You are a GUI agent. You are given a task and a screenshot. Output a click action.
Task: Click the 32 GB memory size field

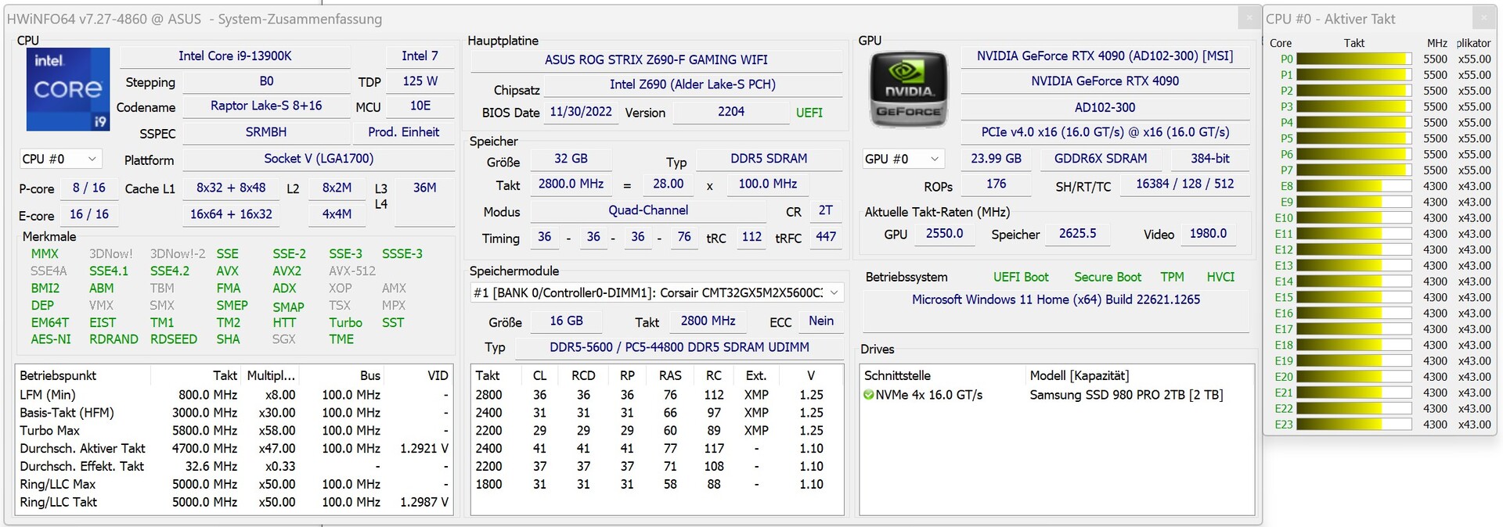[571, 159]
